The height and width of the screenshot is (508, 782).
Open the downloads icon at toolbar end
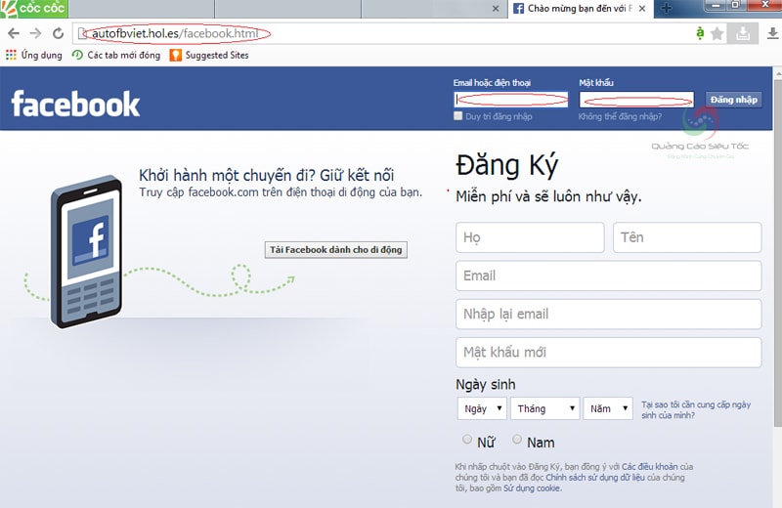tap(772, 33)
